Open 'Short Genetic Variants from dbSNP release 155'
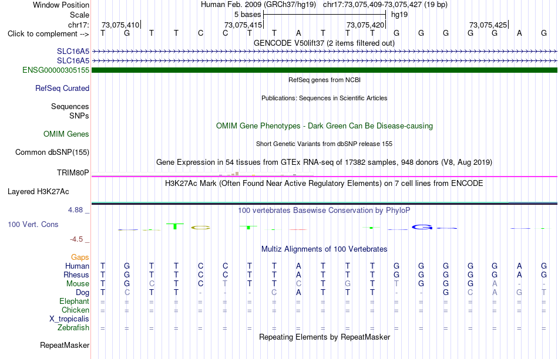The height and width of the screenshot is (359, 558). pos(324,144)
